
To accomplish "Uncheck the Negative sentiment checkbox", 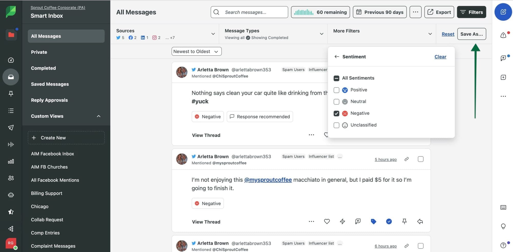I will pyautogui.click(x=336, y=113).
